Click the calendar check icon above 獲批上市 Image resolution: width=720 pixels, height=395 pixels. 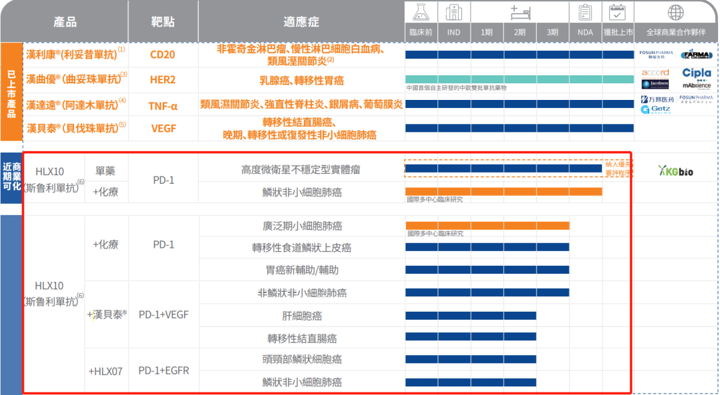tap(617, 13)
